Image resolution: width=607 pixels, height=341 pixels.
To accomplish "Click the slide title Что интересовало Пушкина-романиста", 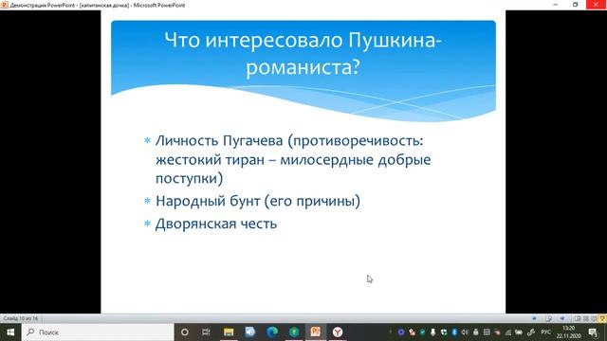I will (x=303, y=53).
